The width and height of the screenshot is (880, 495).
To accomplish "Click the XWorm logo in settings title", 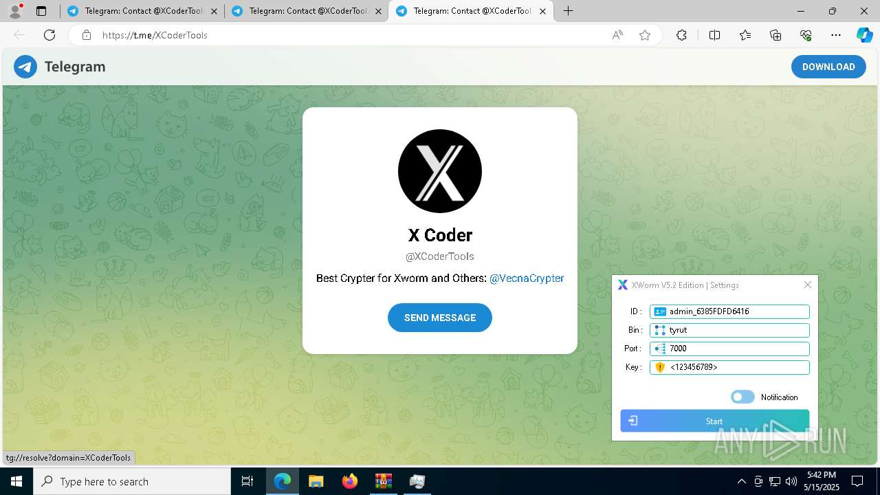I will click(623, 285).
